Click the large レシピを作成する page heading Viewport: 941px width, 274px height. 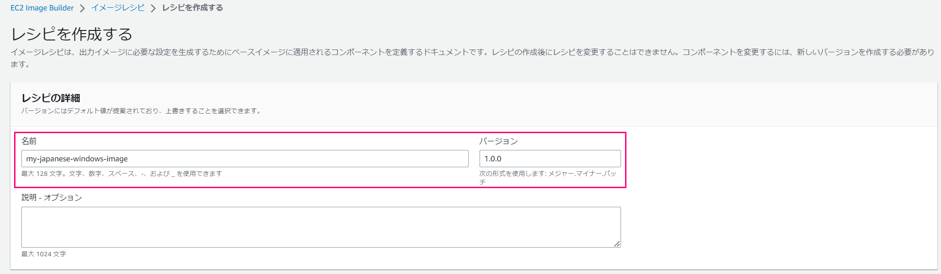tap(72, 34)
